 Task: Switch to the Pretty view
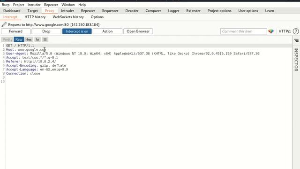click(7, 39)
